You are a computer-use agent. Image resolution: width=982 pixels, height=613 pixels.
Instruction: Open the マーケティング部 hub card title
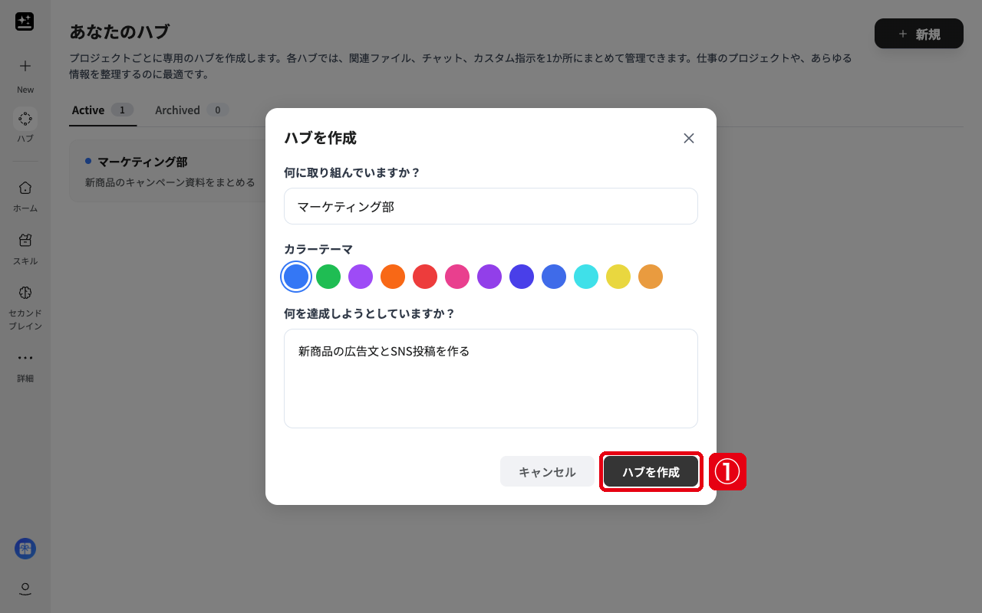143,162
